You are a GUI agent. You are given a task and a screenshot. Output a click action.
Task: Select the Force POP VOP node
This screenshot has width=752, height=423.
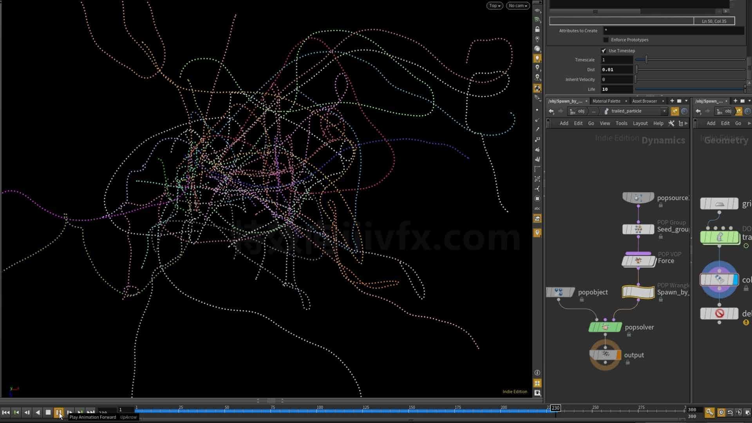[x=638, y=261]
